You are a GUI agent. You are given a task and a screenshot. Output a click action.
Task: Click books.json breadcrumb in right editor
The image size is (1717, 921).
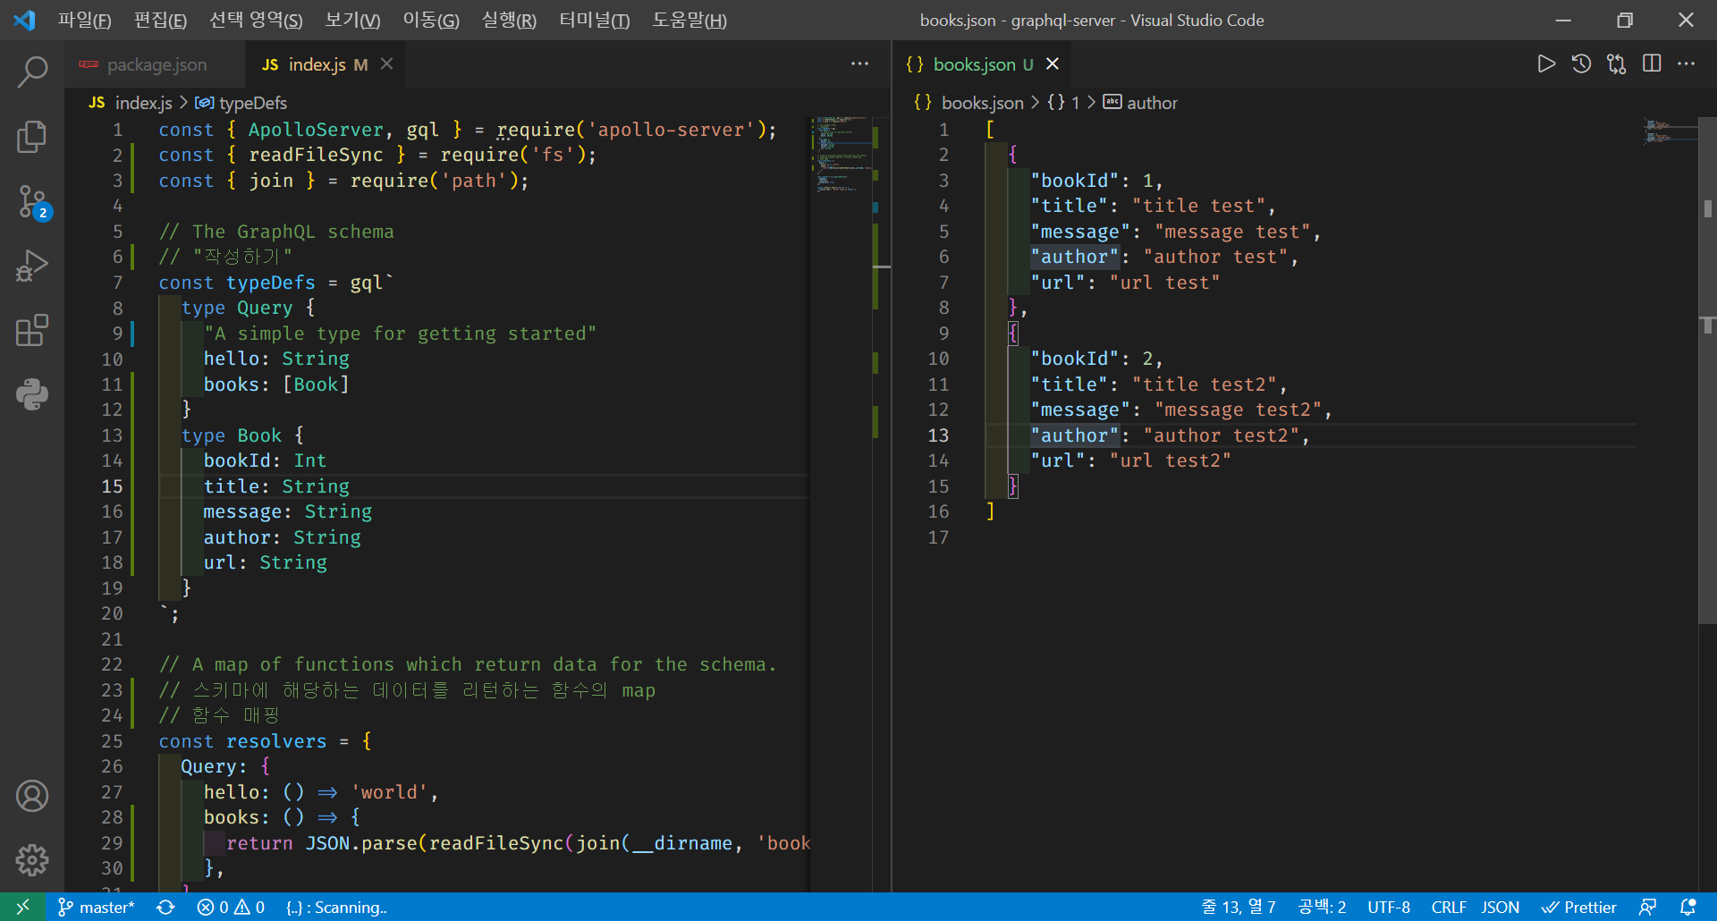tap(968, 103)
